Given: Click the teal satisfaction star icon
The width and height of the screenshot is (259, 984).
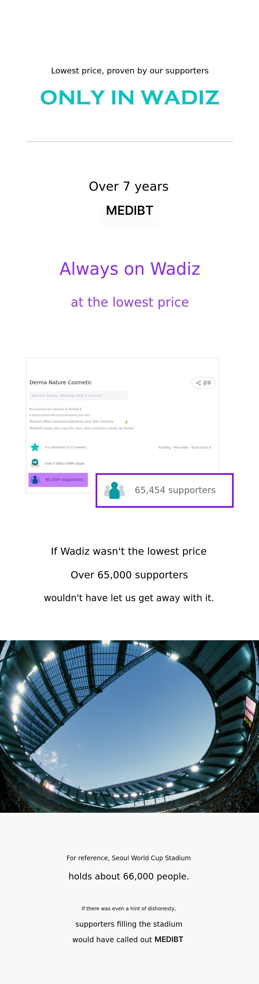Looking at the screenshot, I should tap(35, 447).
